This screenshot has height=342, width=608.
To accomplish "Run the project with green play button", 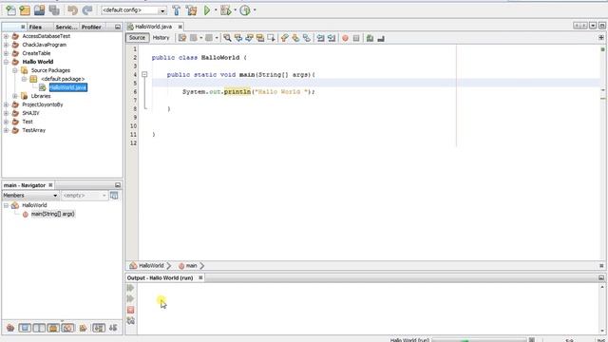I will pyautogui.click(x=207, y=10).
